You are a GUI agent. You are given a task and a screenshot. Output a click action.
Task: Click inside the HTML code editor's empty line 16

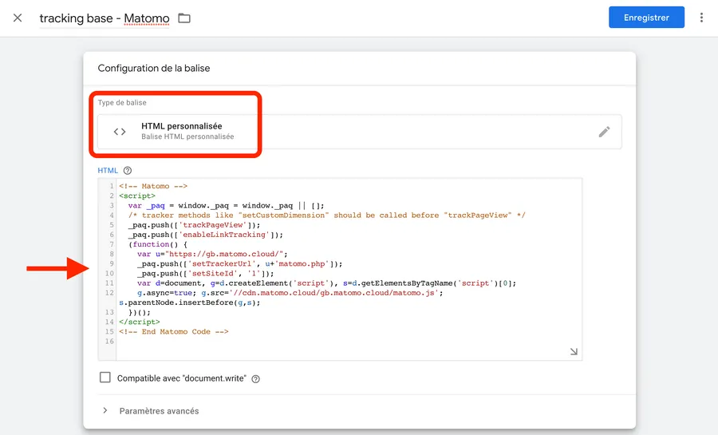(348, 341)
